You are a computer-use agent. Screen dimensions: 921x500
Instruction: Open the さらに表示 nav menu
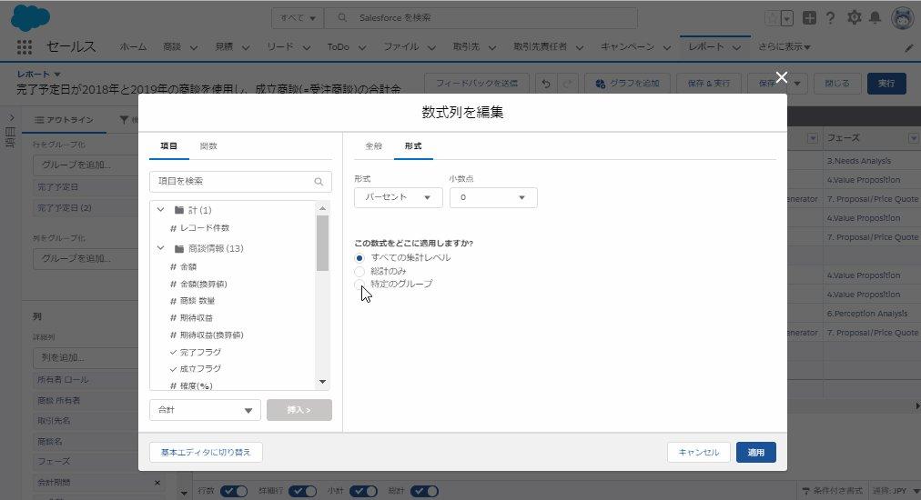tap(784, 47)
